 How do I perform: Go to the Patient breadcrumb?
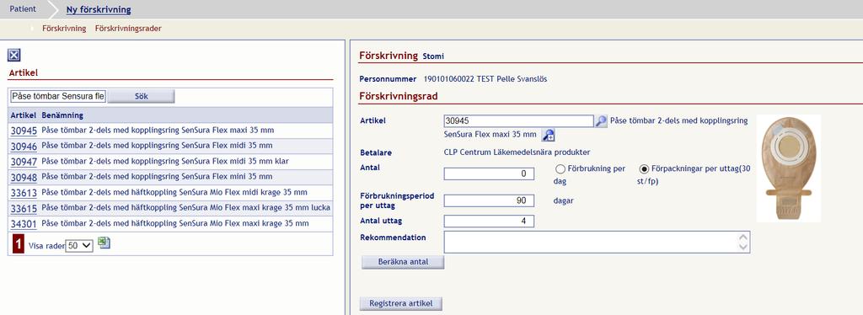[x=23, y=9]
